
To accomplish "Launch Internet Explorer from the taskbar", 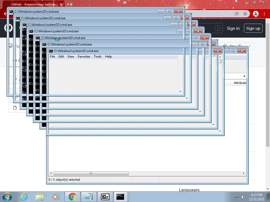I will [x=23, y=197].
